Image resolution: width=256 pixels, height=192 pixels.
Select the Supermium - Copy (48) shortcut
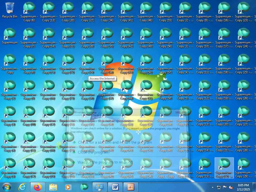click(146, 12)
